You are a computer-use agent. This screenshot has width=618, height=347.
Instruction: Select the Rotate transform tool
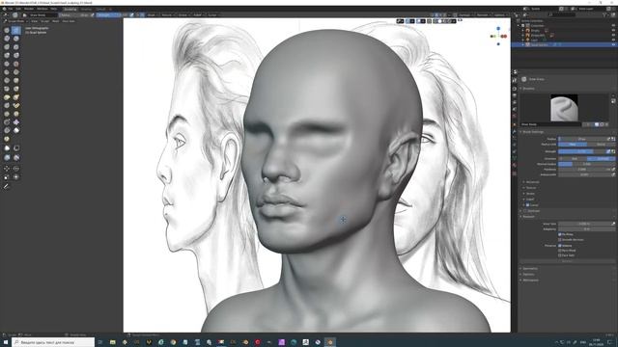coord(15,169)
